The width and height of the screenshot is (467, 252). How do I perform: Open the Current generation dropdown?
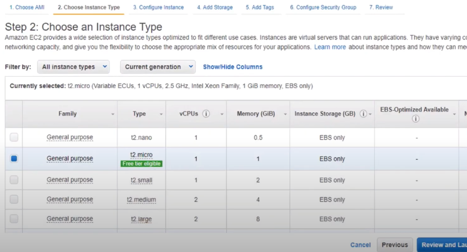158,67
